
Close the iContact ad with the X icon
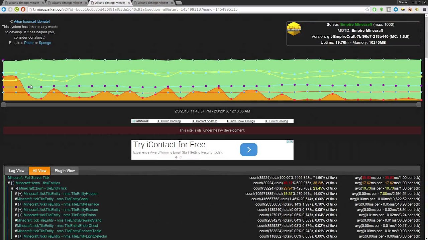pyautogui.click(x=292, y=142)
